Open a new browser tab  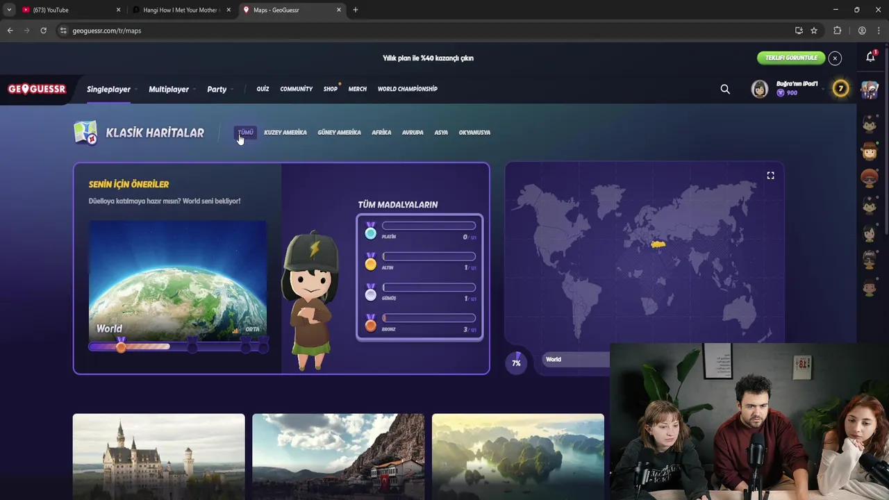click(355, 10)
